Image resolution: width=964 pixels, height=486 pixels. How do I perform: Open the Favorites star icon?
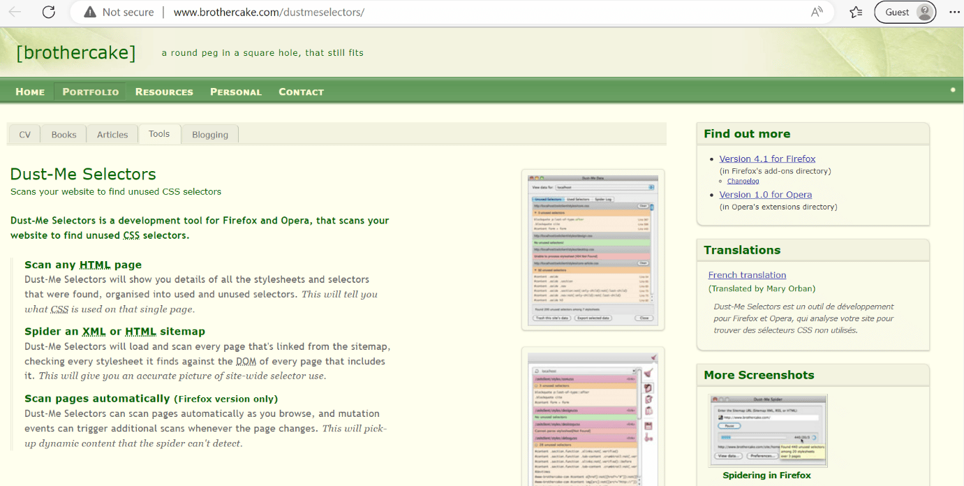(x=857, y=12)
